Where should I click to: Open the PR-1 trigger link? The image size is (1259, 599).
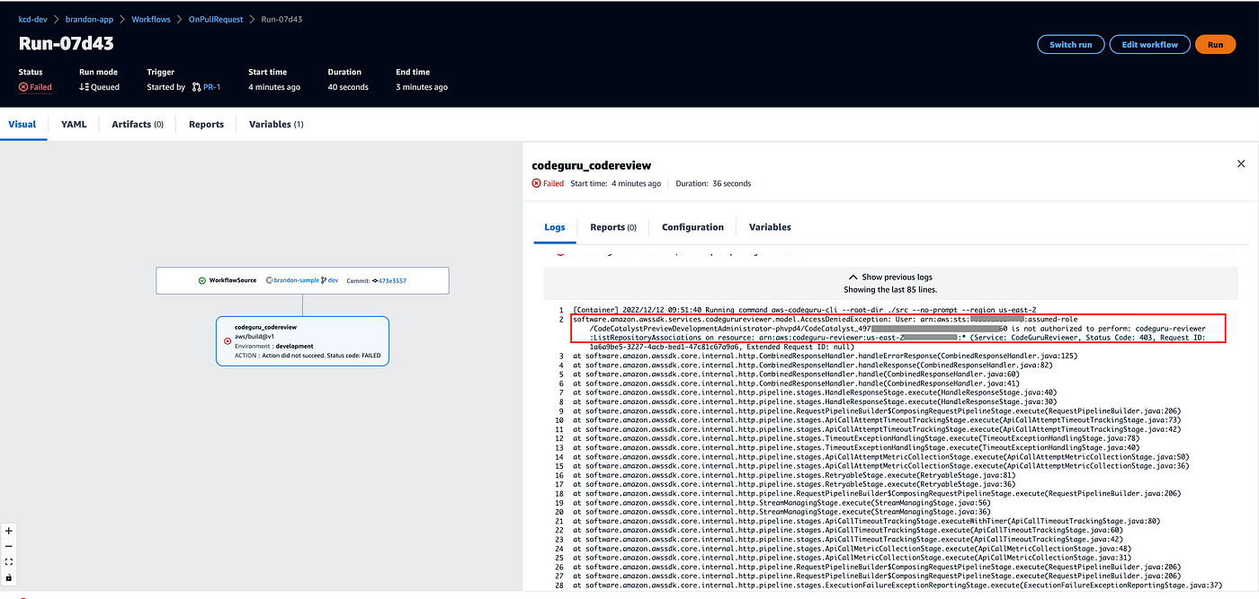point(213,87)
